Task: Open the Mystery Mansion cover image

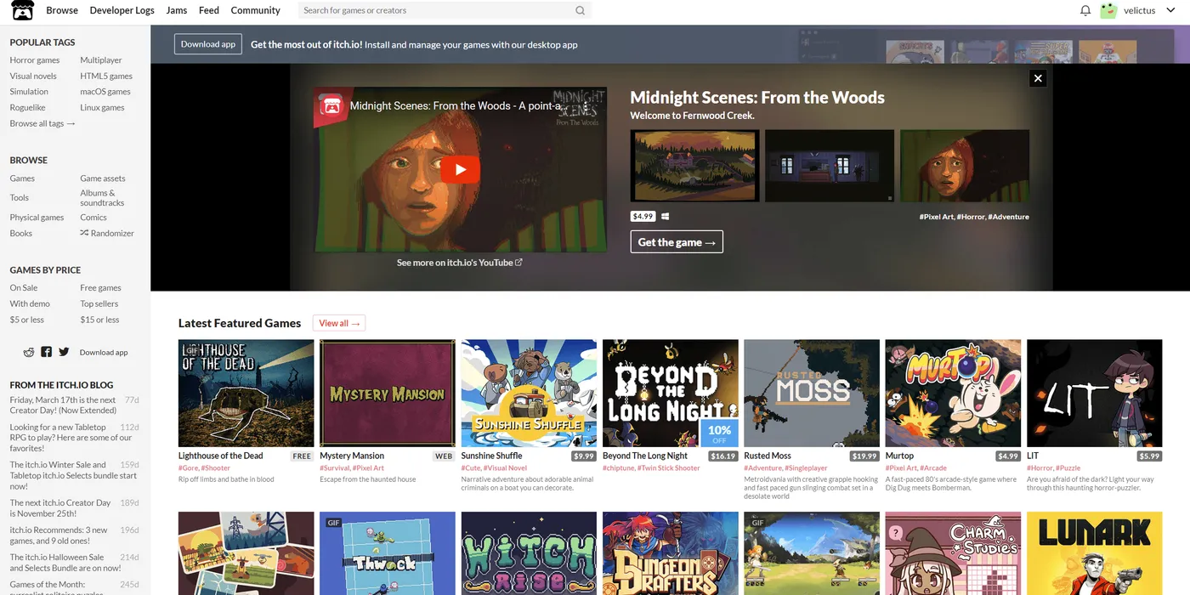Action: [x=388, y=394]
